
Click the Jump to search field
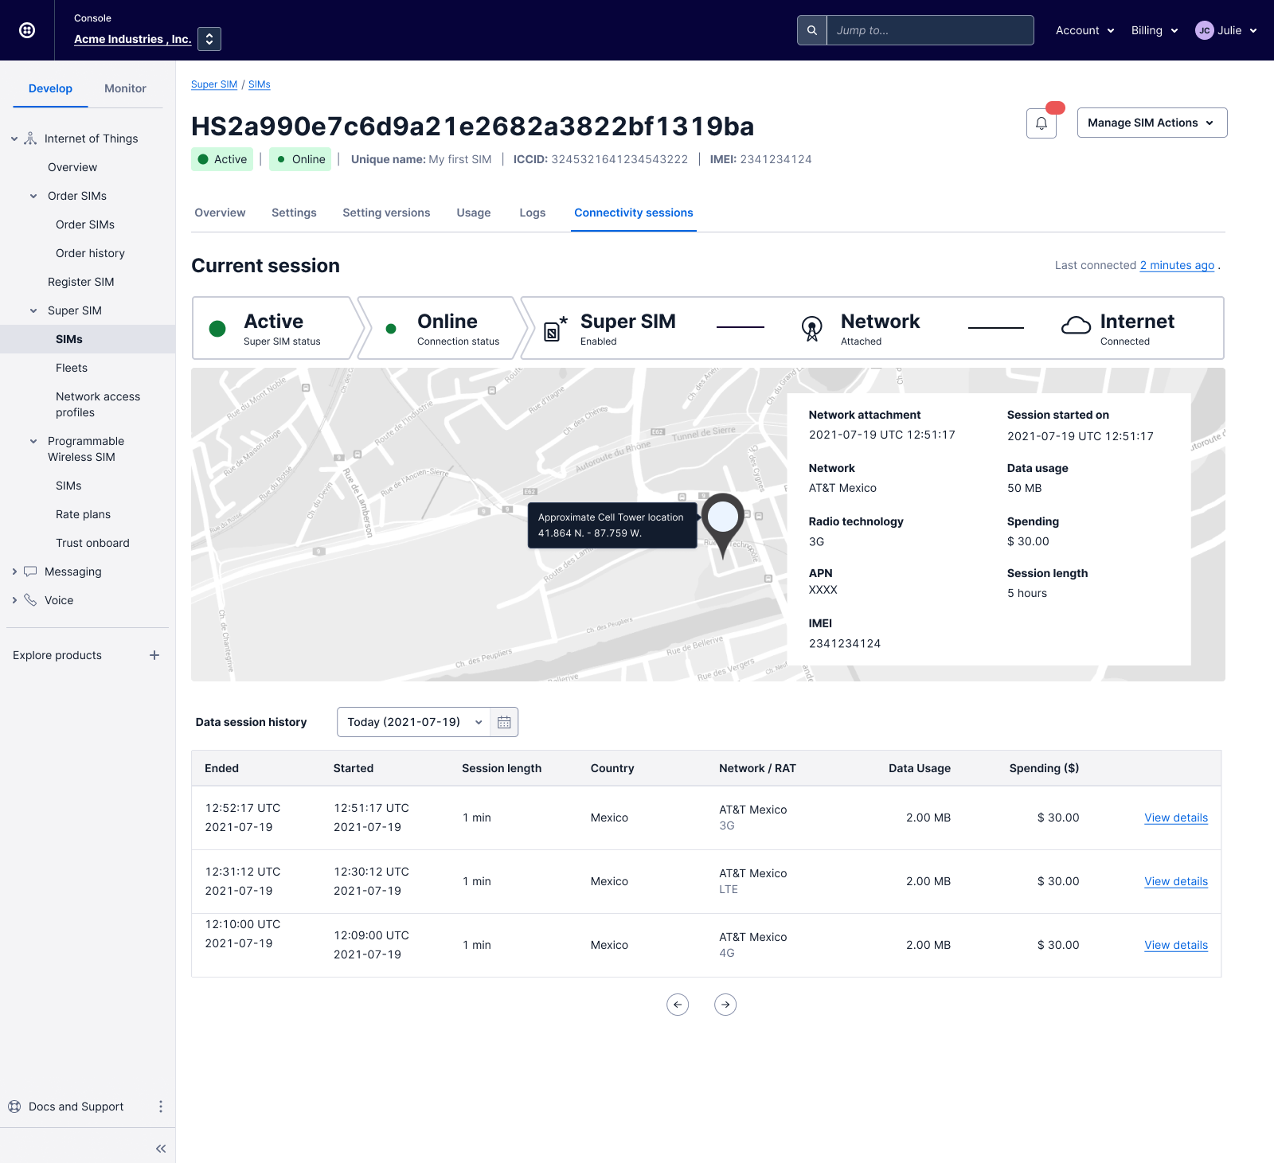(929, 30)
